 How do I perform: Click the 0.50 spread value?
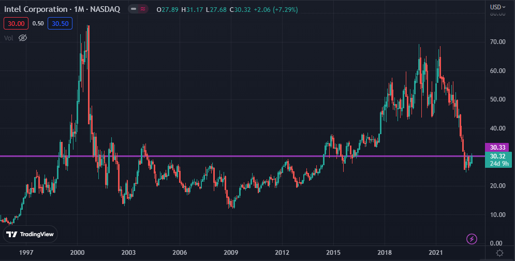tap(38, 24)
